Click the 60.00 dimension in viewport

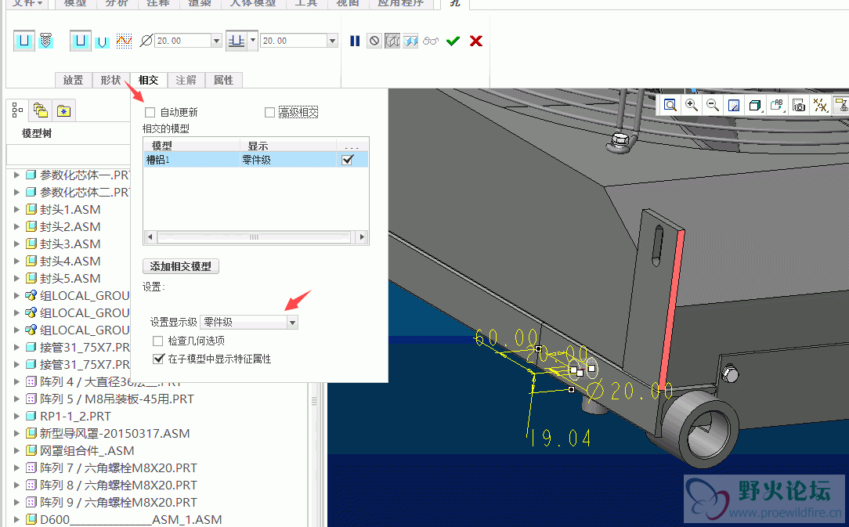point(506,338)
